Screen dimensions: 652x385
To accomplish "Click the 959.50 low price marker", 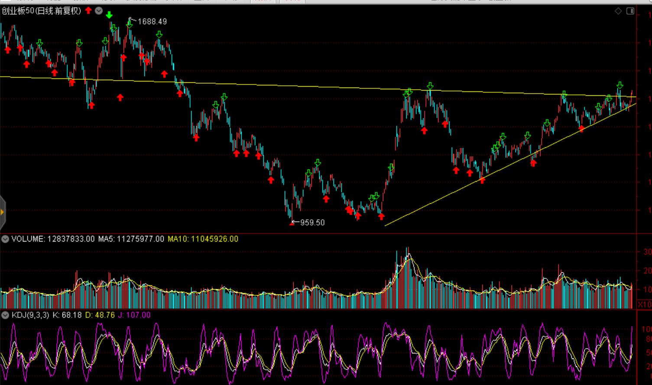I will 312,222.
